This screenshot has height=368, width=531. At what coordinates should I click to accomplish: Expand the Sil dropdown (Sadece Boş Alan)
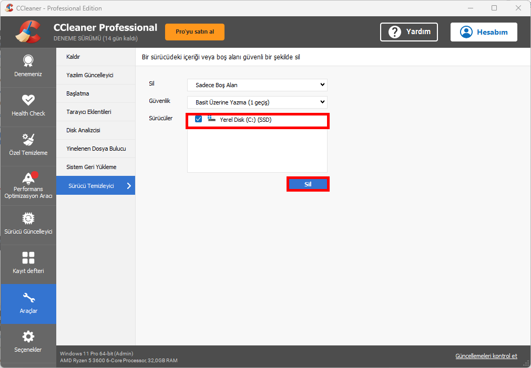point(257,85)
